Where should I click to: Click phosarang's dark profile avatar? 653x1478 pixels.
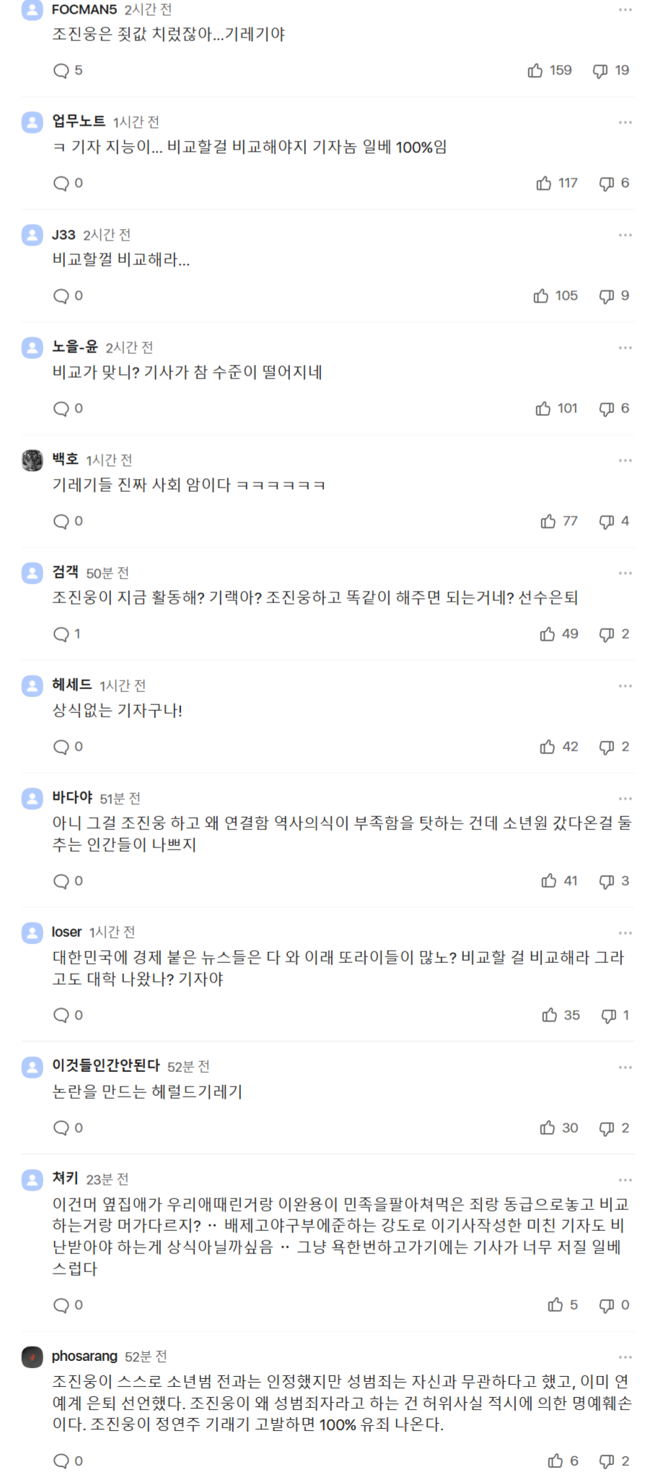[x=32, y=1357]
